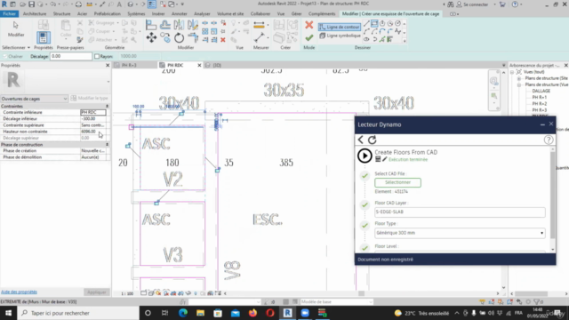Click red Delete icon in Modifier panel
This screenshot has width=569, height=320.
(x=223, y=40)
